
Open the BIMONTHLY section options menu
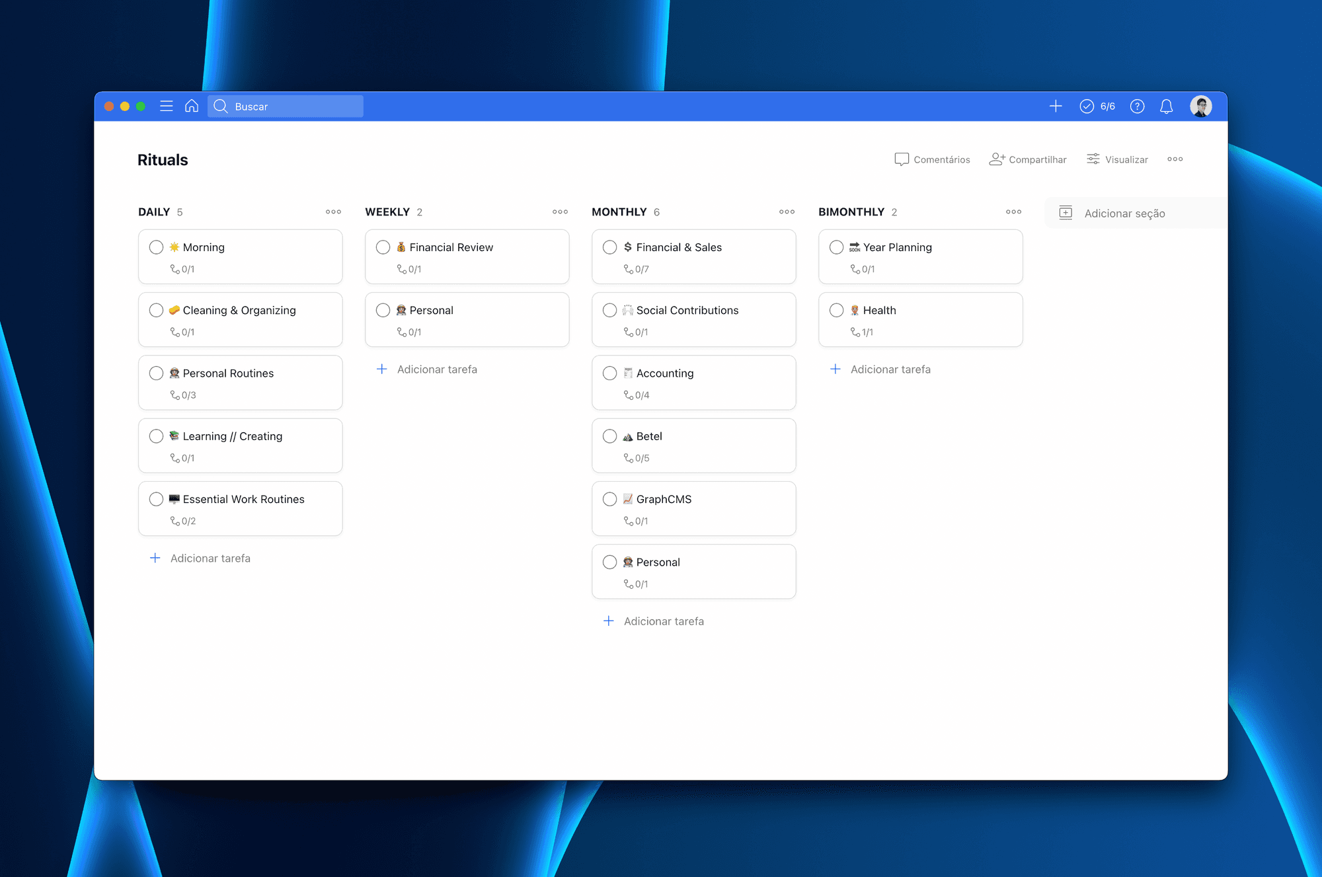(x=1013, y=211)
